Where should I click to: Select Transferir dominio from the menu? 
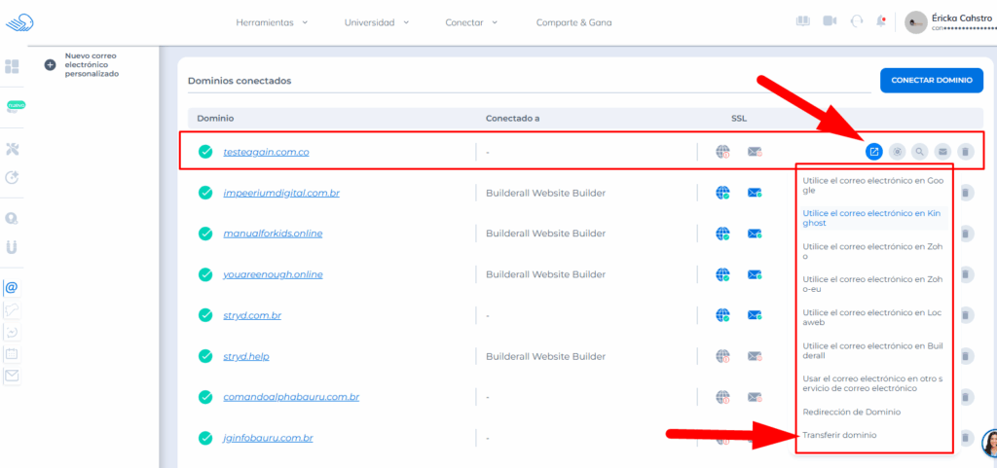838,435
